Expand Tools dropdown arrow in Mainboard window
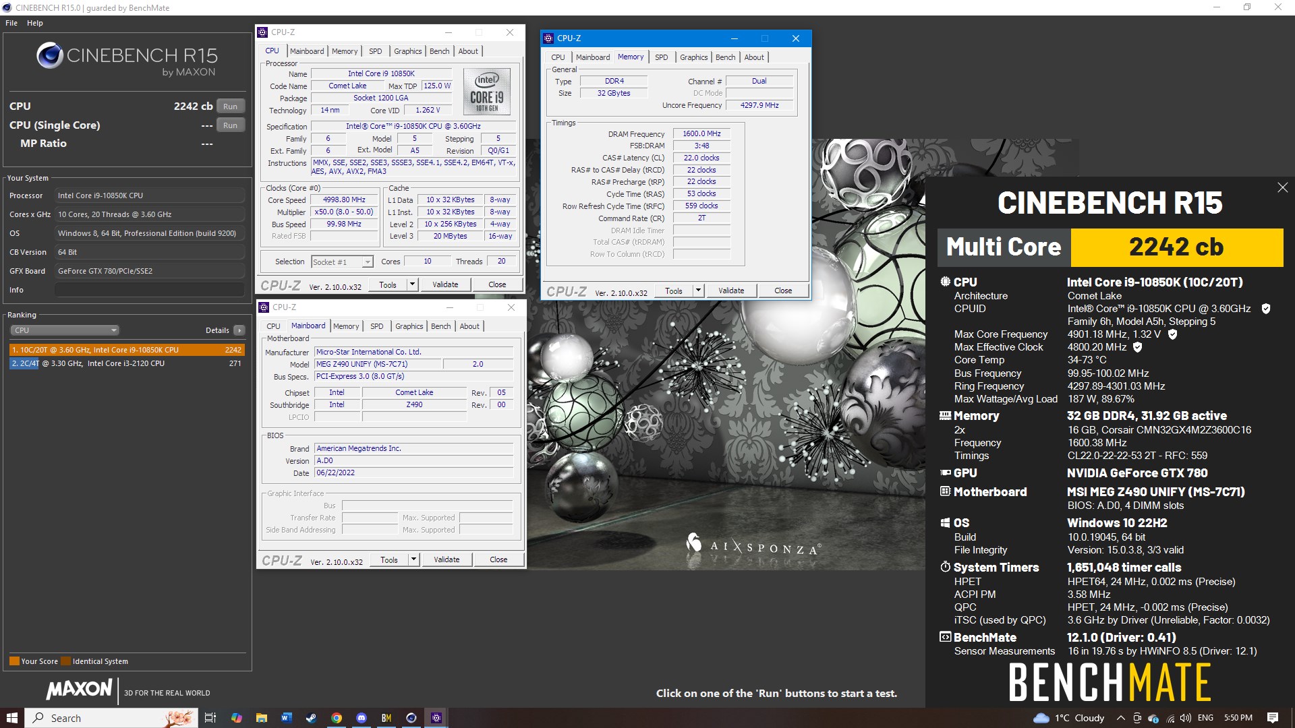1295x728 pixels. tap(413, 559)
